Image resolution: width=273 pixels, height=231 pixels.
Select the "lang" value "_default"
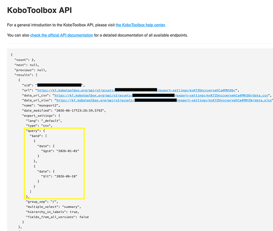(x=51, y=121)
